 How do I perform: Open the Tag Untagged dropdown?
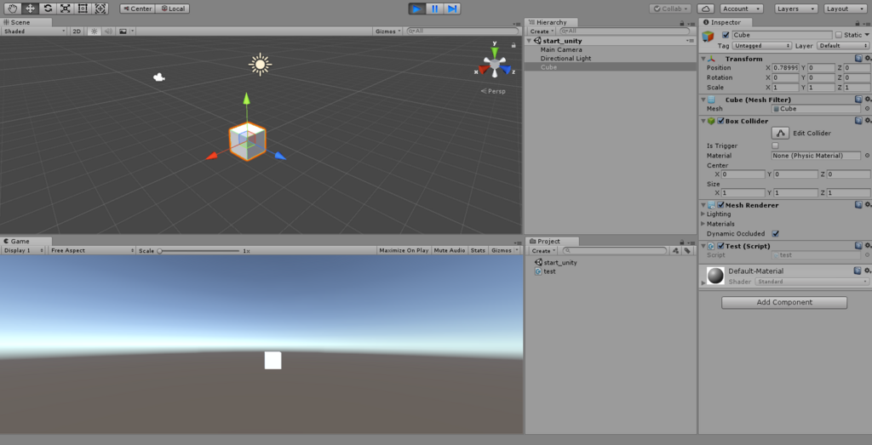pos(762,46)
